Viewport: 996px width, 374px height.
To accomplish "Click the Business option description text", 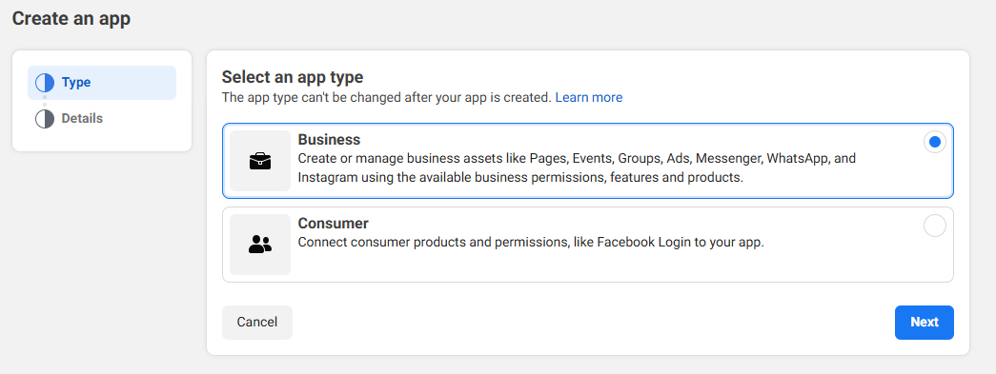I will [577, 168].
